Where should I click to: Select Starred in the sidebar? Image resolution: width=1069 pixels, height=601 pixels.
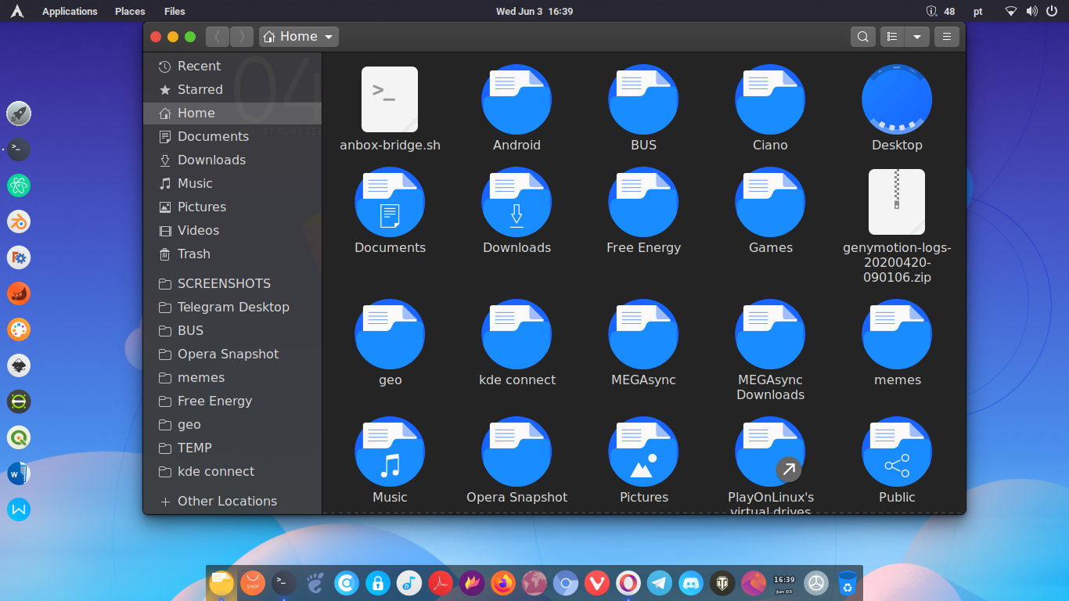(200, 89)
